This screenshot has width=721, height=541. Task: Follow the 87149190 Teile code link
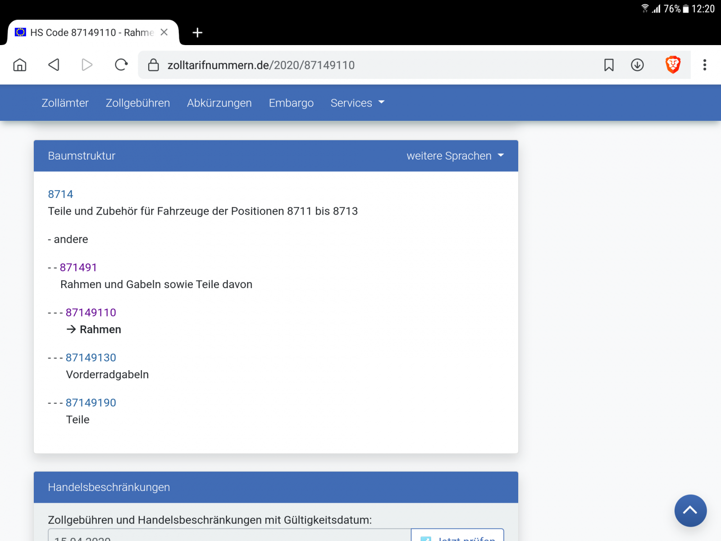(91, 403)
